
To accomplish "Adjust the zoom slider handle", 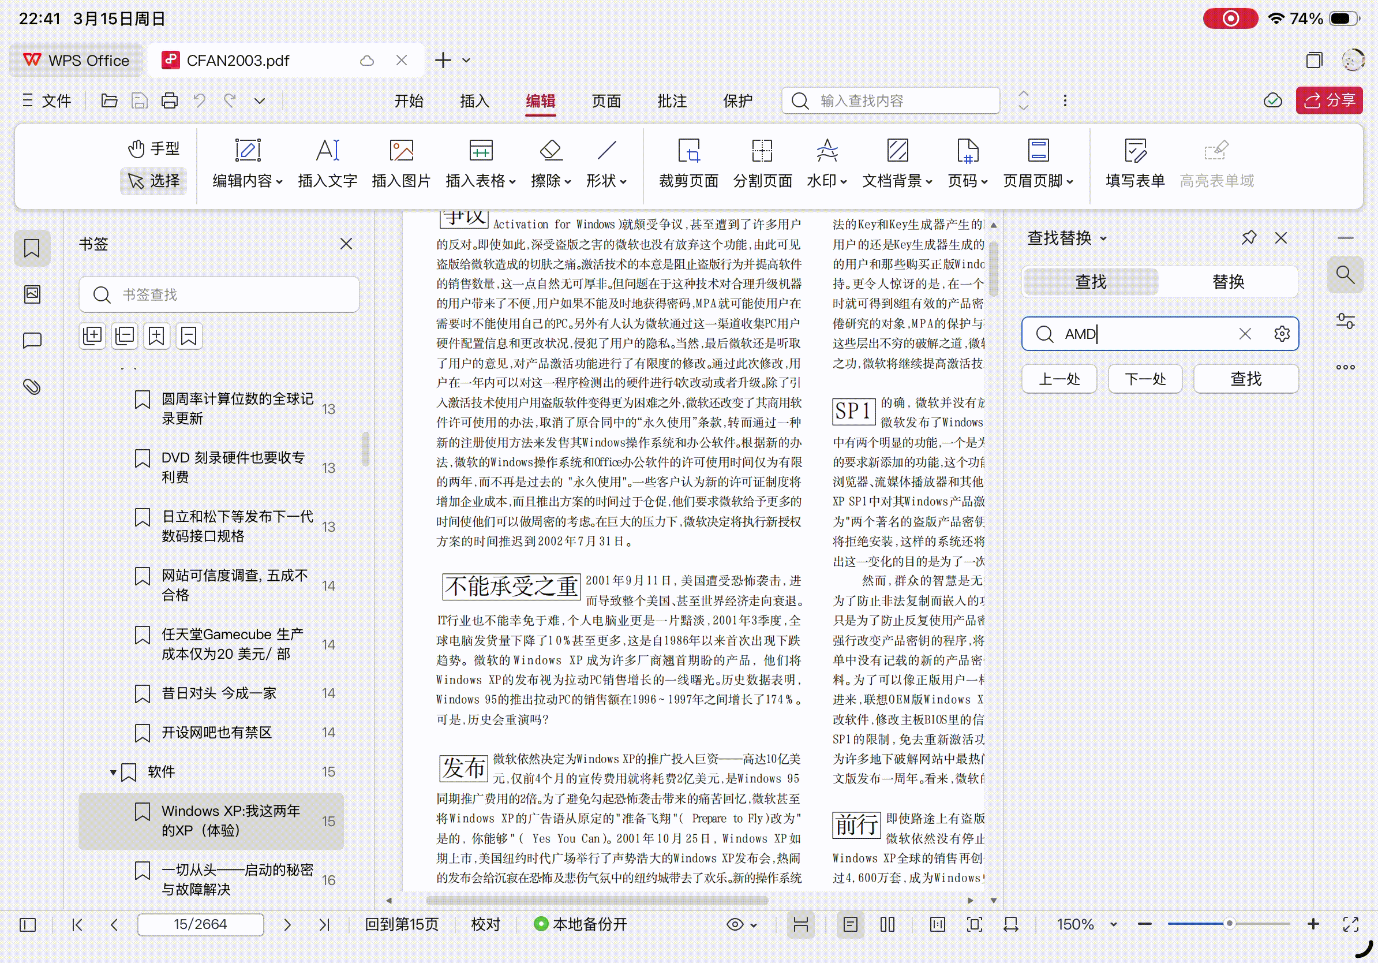I will point(1229,924).
